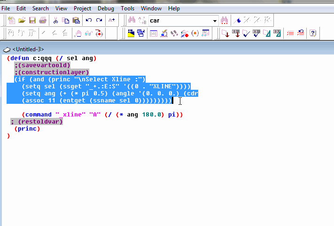Screen dimensions: 334x226
Task: Open Help with the question mark icon
Action: [313, 33]
